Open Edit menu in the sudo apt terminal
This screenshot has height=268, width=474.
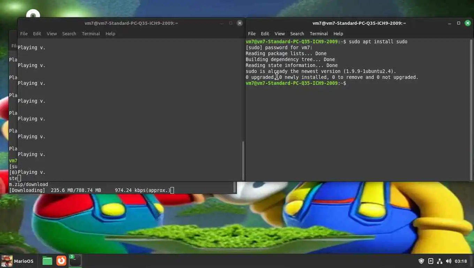(x=265, y=33)
